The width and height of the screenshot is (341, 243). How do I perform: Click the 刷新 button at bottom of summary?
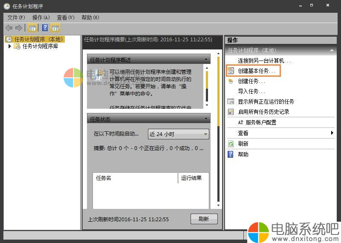point(204,219)
